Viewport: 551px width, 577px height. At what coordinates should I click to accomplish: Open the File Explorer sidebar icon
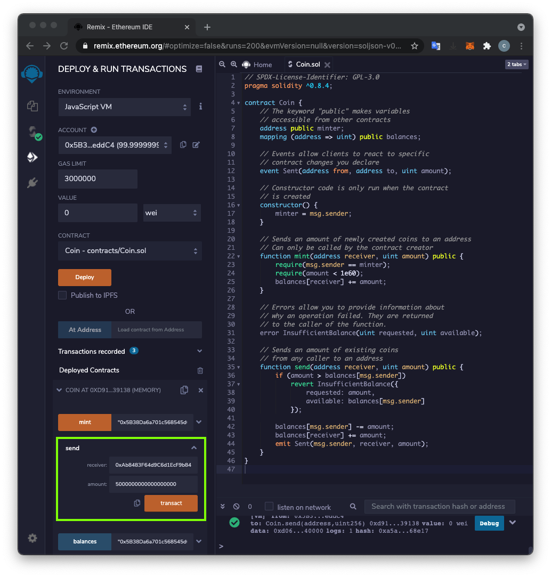[x=33, y=105]
